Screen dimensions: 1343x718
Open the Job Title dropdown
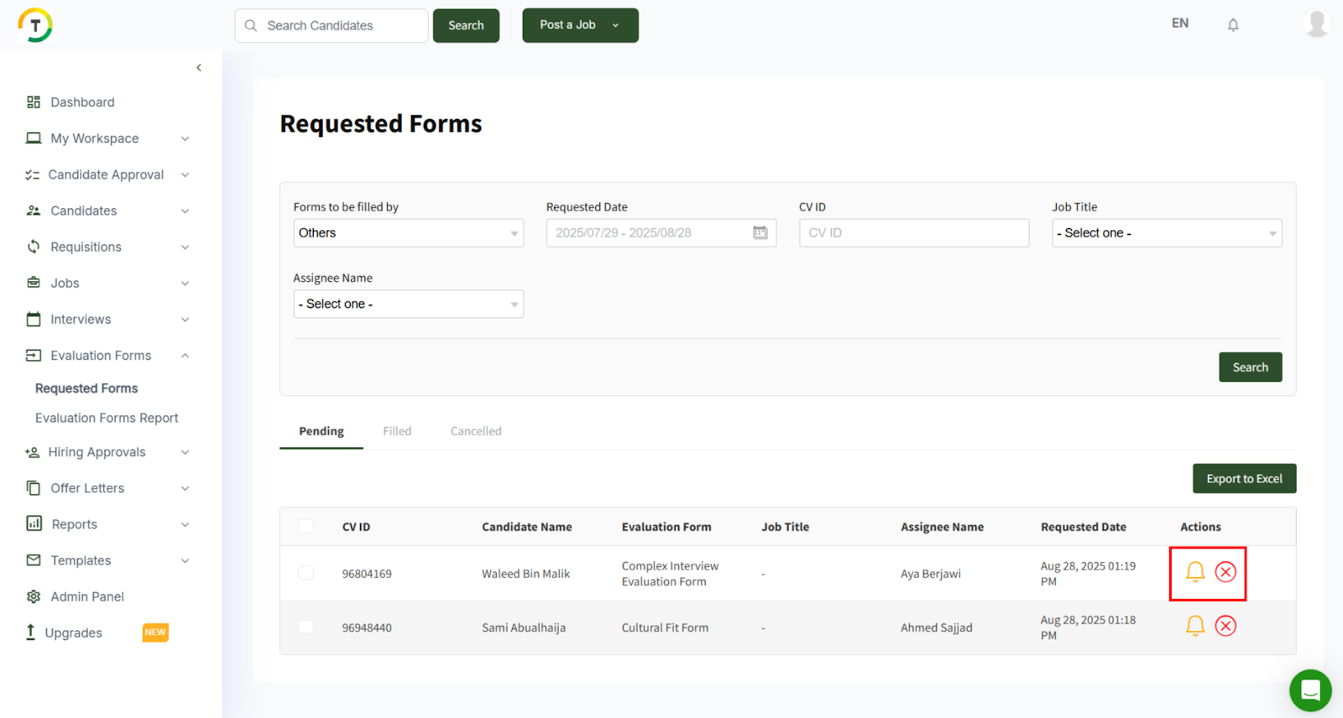pos(1166,233)
